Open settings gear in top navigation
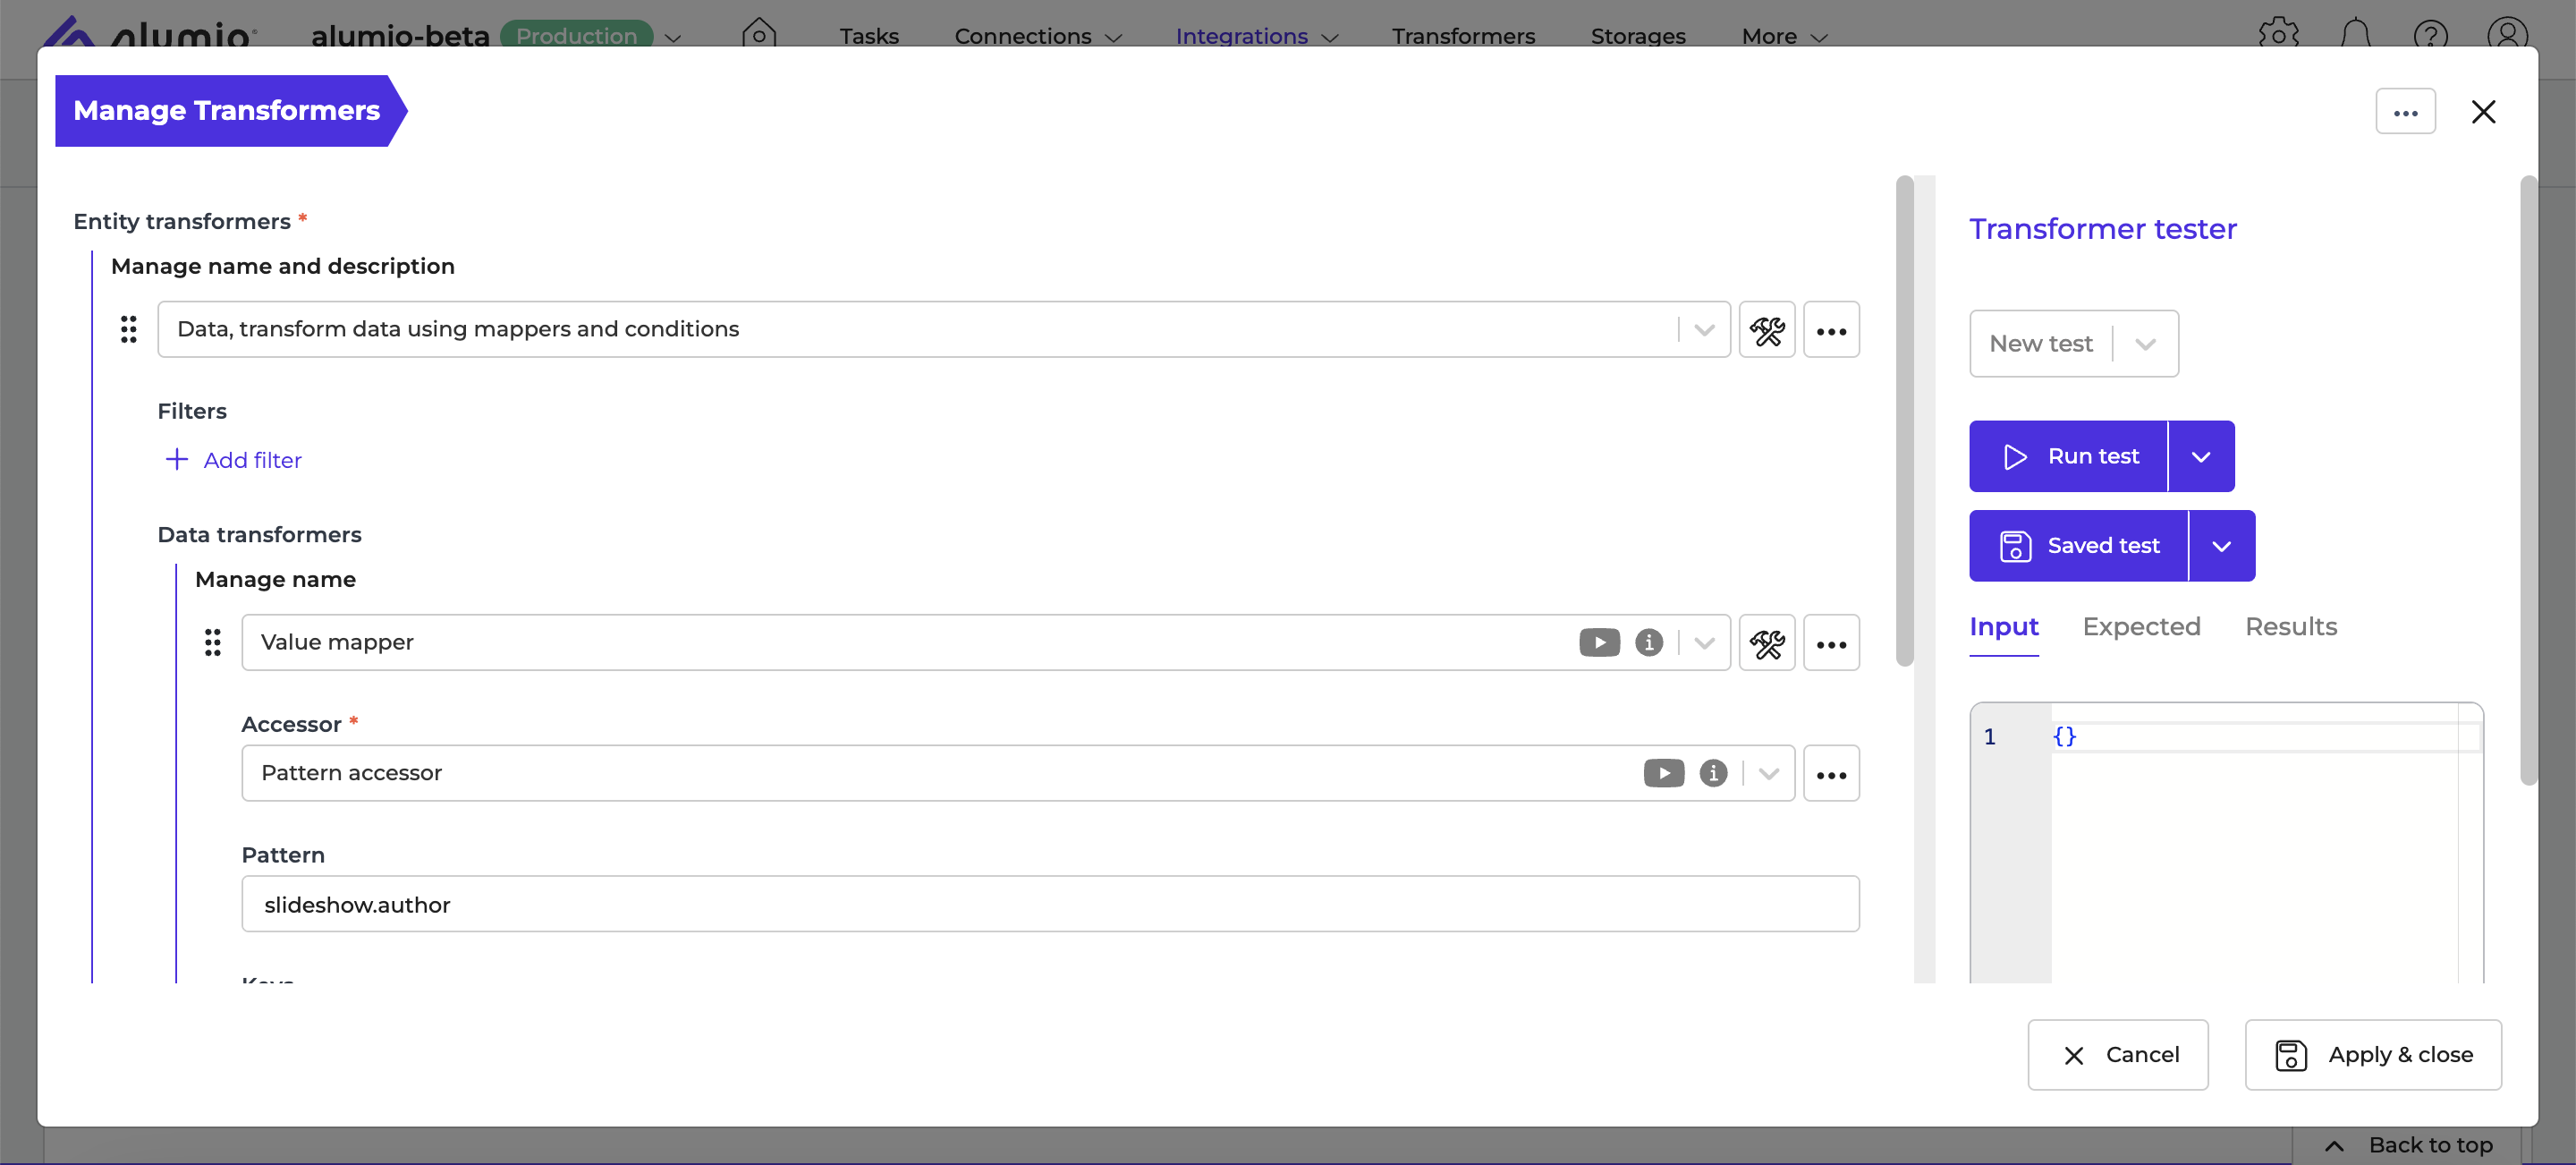2576x1165 pixels. pyautogui.click(x=2278, y=35)
